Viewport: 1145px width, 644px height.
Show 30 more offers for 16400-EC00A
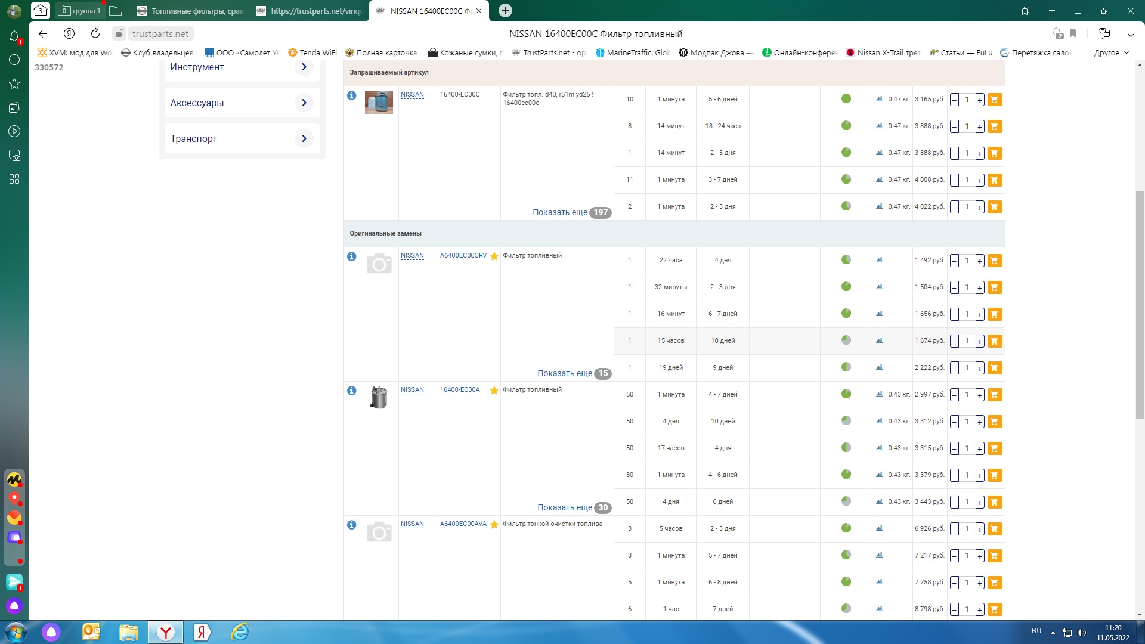pyautogui.click(x=574, y=507)
